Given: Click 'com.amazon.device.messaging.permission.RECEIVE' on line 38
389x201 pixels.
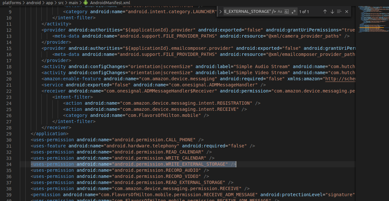Looking at the screenshot, I should 176,188.
